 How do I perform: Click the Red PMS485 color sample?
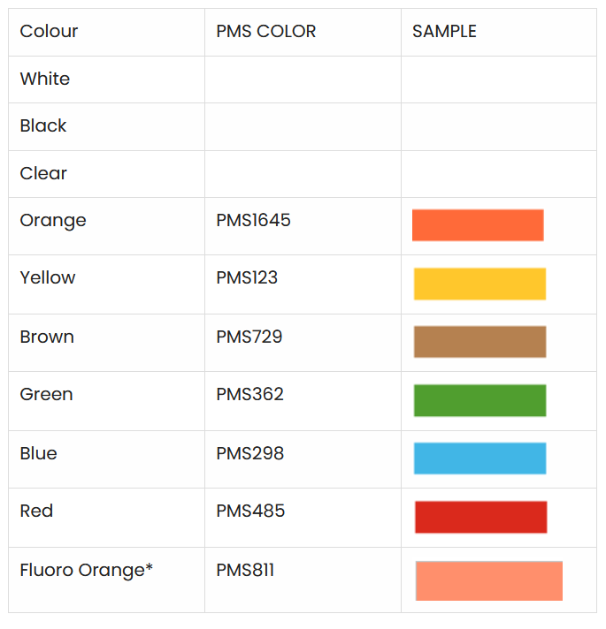tap(480, 517)
